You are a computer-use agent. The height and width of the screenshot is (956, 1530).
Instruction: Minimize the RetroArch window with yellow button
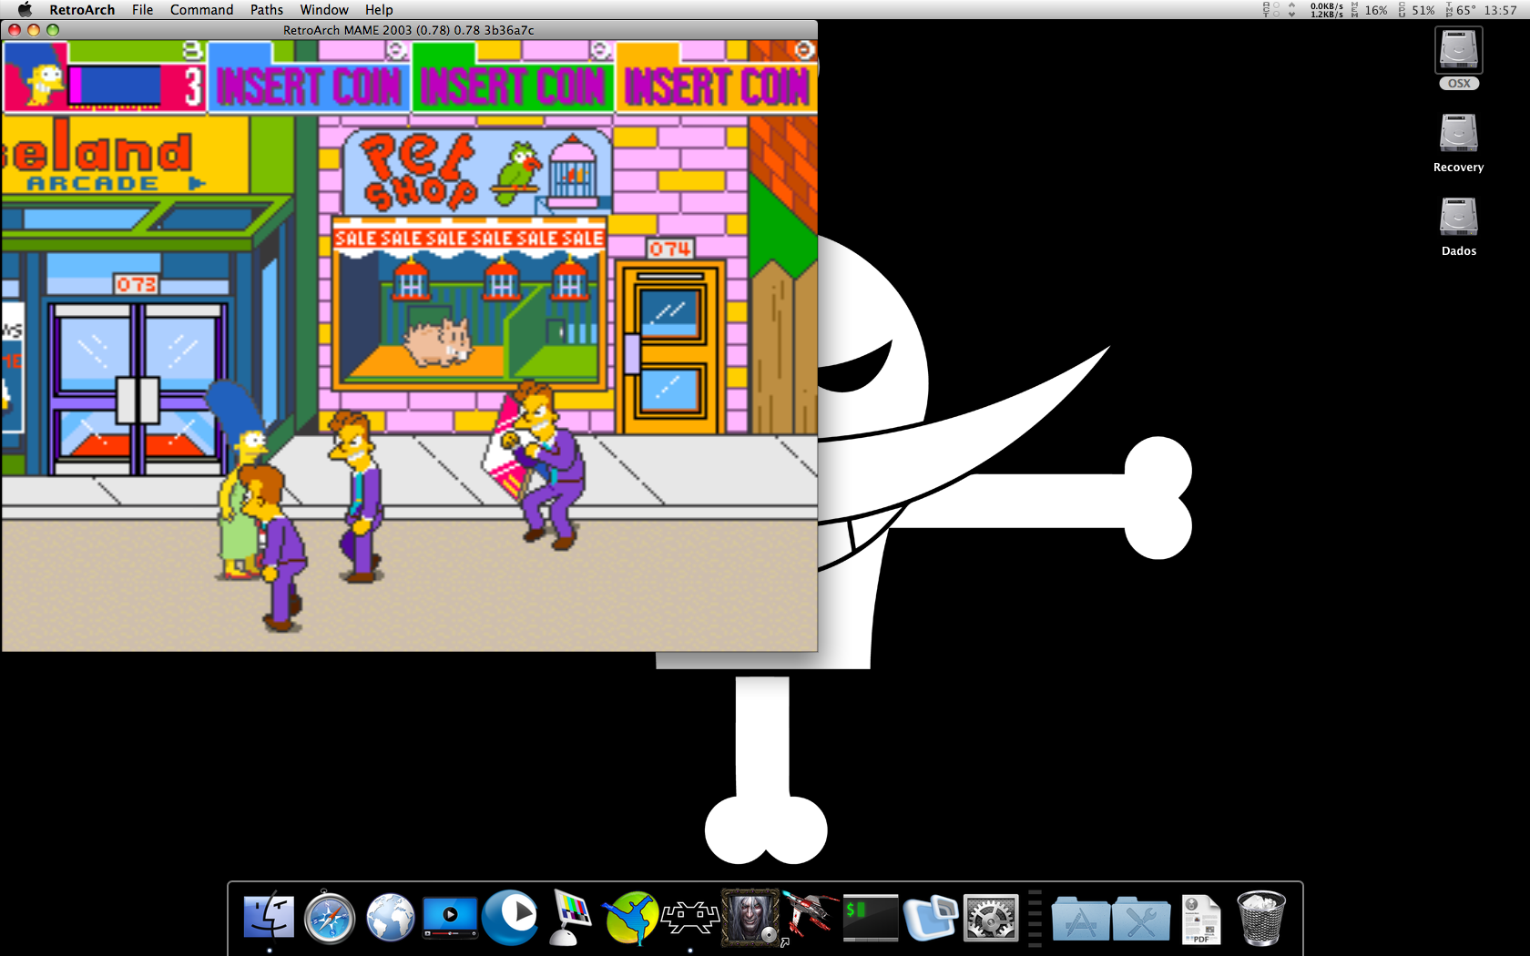point(34,30)
